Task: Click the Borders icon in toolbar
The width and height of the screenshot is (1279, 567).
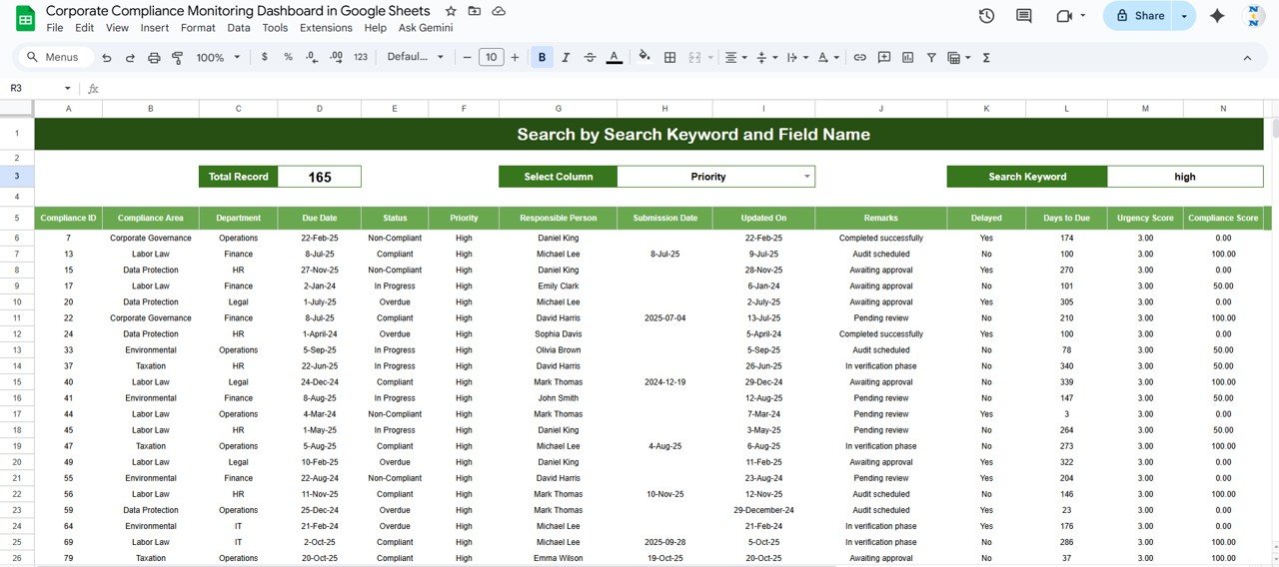Action: pyautogui.click(x=669, y=58)
